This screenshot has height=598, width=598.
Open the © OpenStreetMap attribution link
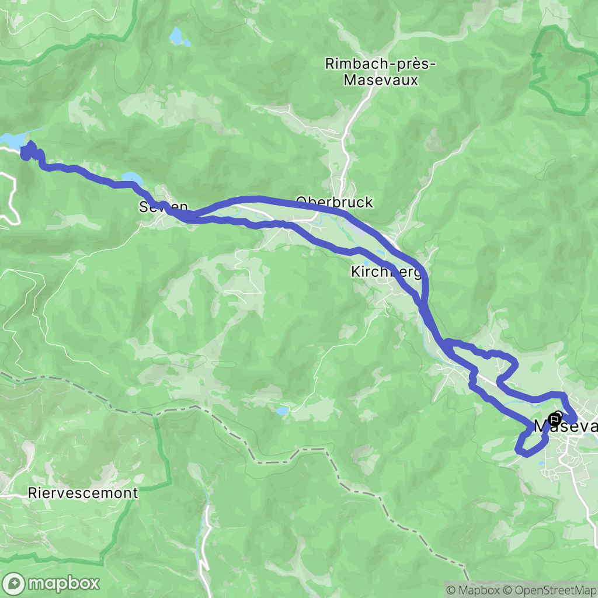pos(550,590)
